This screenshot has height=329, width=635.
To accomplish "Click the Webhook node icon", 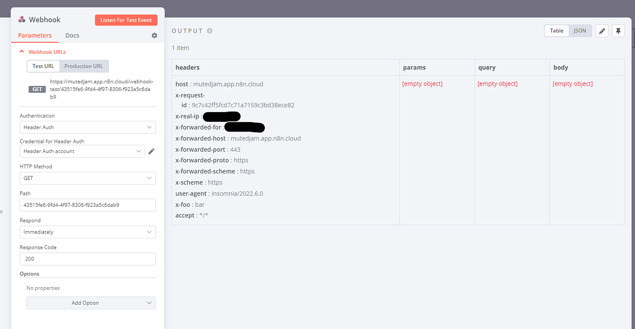I will 22,19.
